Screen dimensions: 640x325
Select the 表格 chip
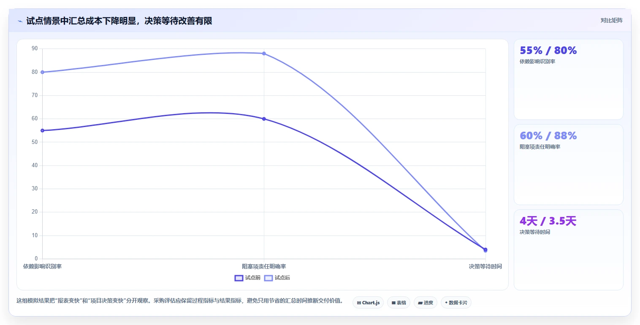[399, 303]
